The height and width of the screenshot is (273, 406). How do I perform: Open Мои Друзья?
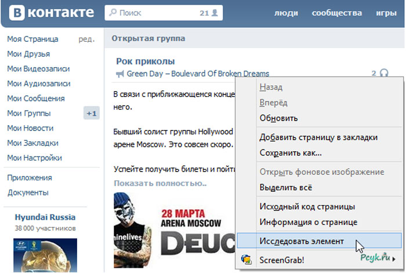tap(28, 54)
